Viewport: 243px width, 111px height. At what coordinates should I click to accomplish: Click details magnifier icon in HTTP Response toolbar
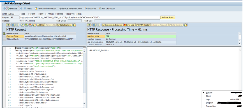click(x=89, y=25)
